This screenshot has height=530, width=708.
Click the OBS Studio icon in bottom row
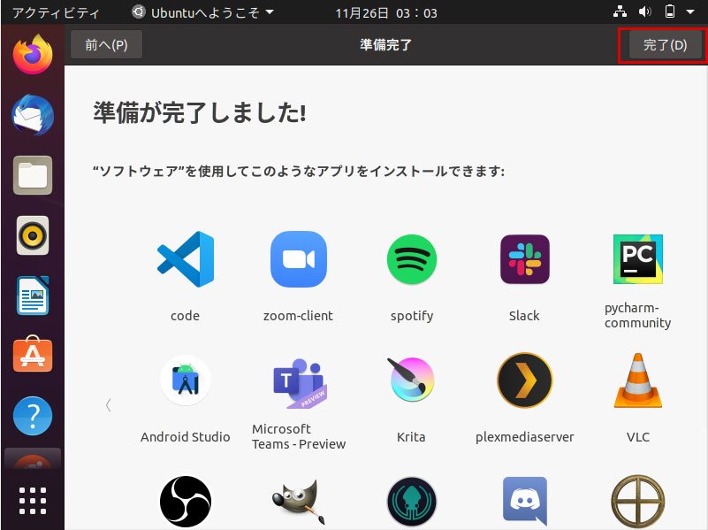pos(186,502)
